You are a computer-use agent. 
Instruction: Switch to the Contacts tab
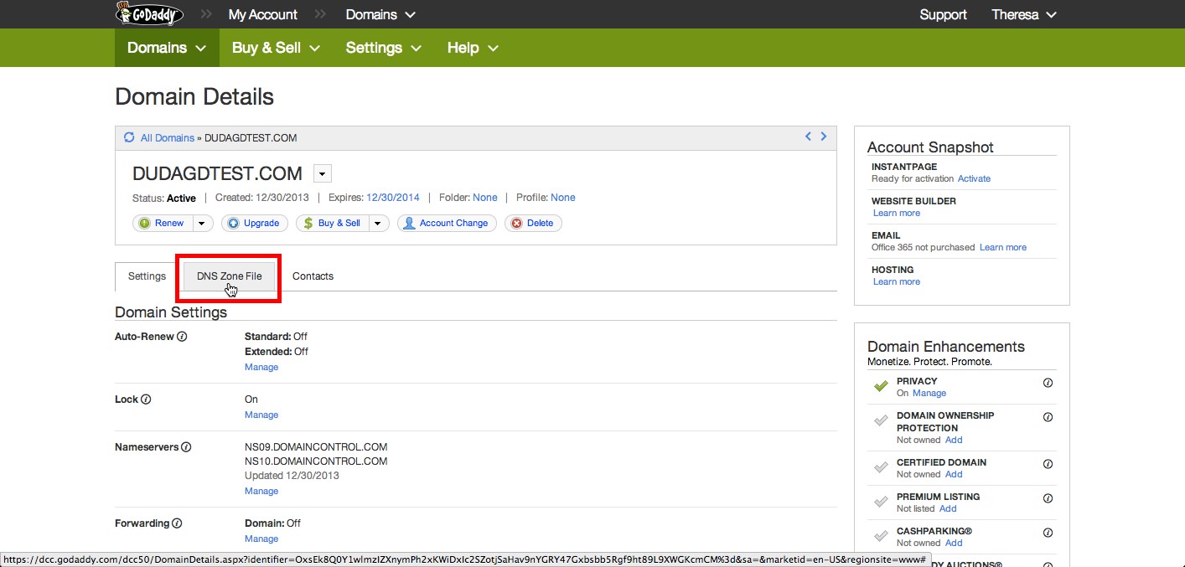click(313, 276)
